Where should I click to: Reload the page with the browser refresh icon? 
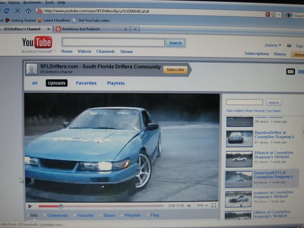click(7, 11)
